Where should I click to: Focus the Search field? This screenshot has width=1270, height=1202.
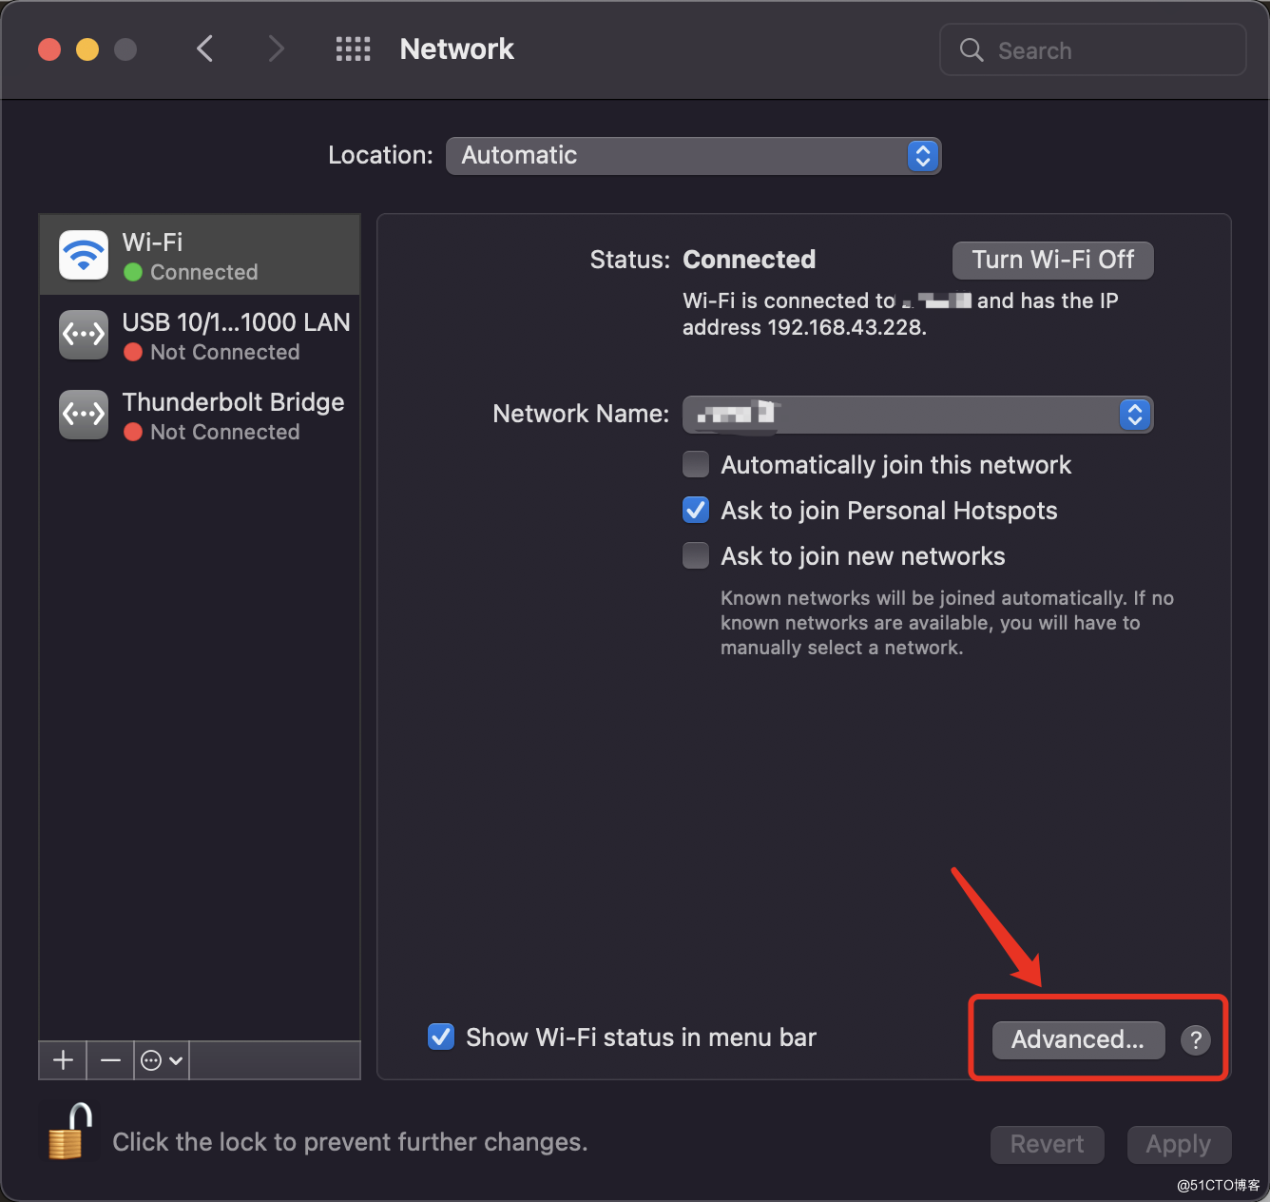(x=1093, y=49)
